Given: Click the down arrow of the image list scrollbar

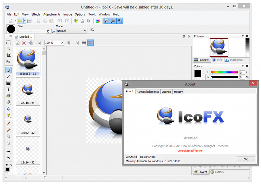Looking at the screenshot, I should (x=44, y=172).
